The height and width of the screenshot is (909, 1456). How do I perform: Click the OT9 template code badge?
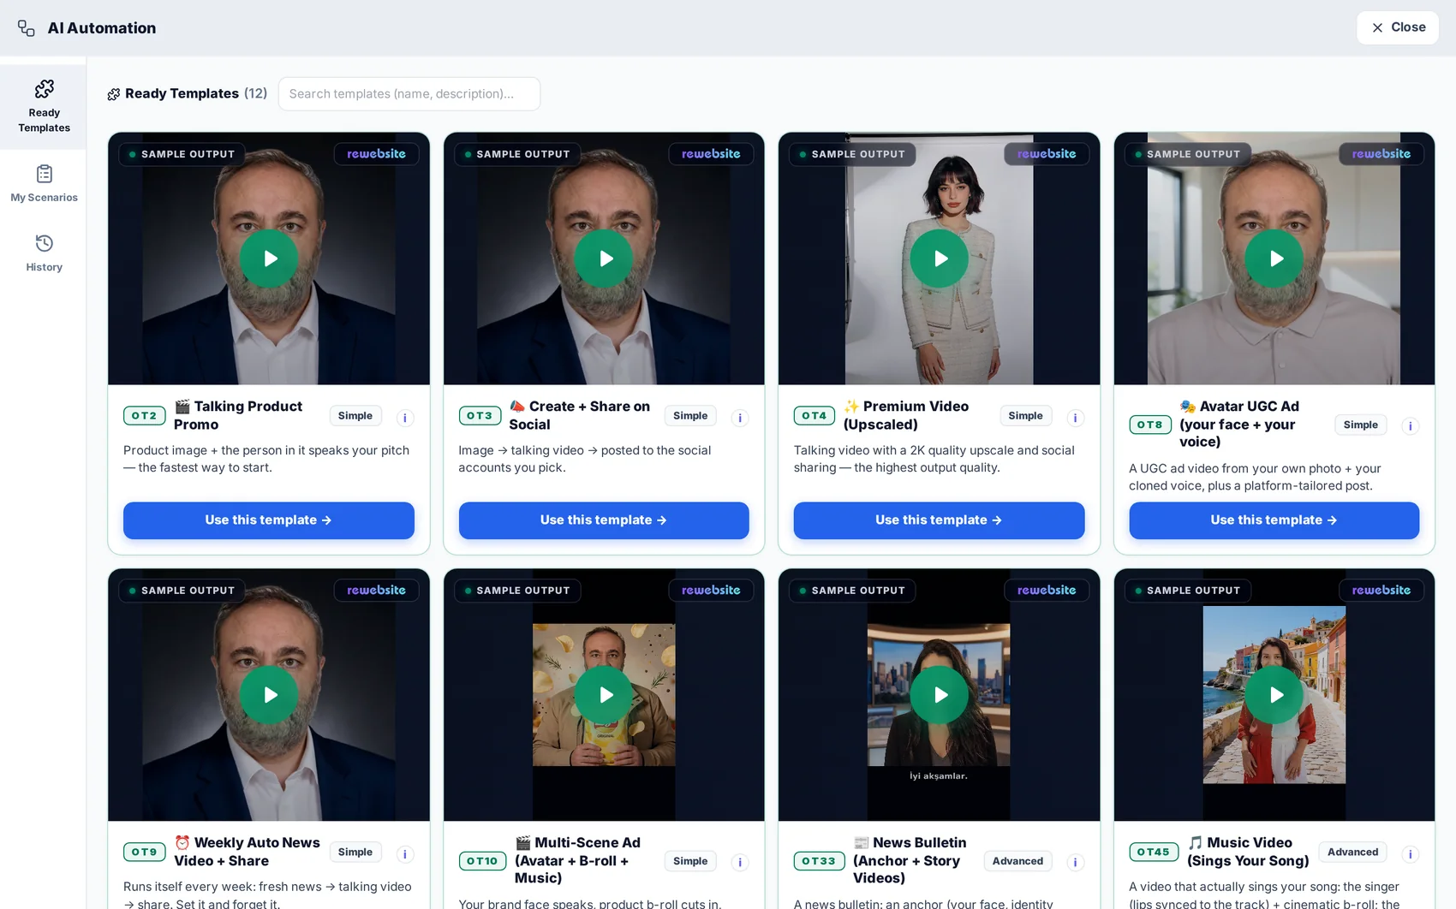pos(144,853)
